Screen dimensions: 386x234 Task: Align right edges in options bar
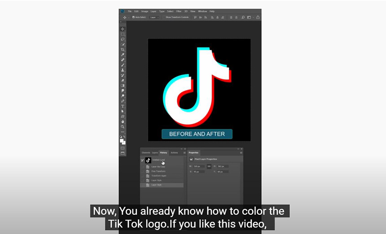click(x=223, y=17)
